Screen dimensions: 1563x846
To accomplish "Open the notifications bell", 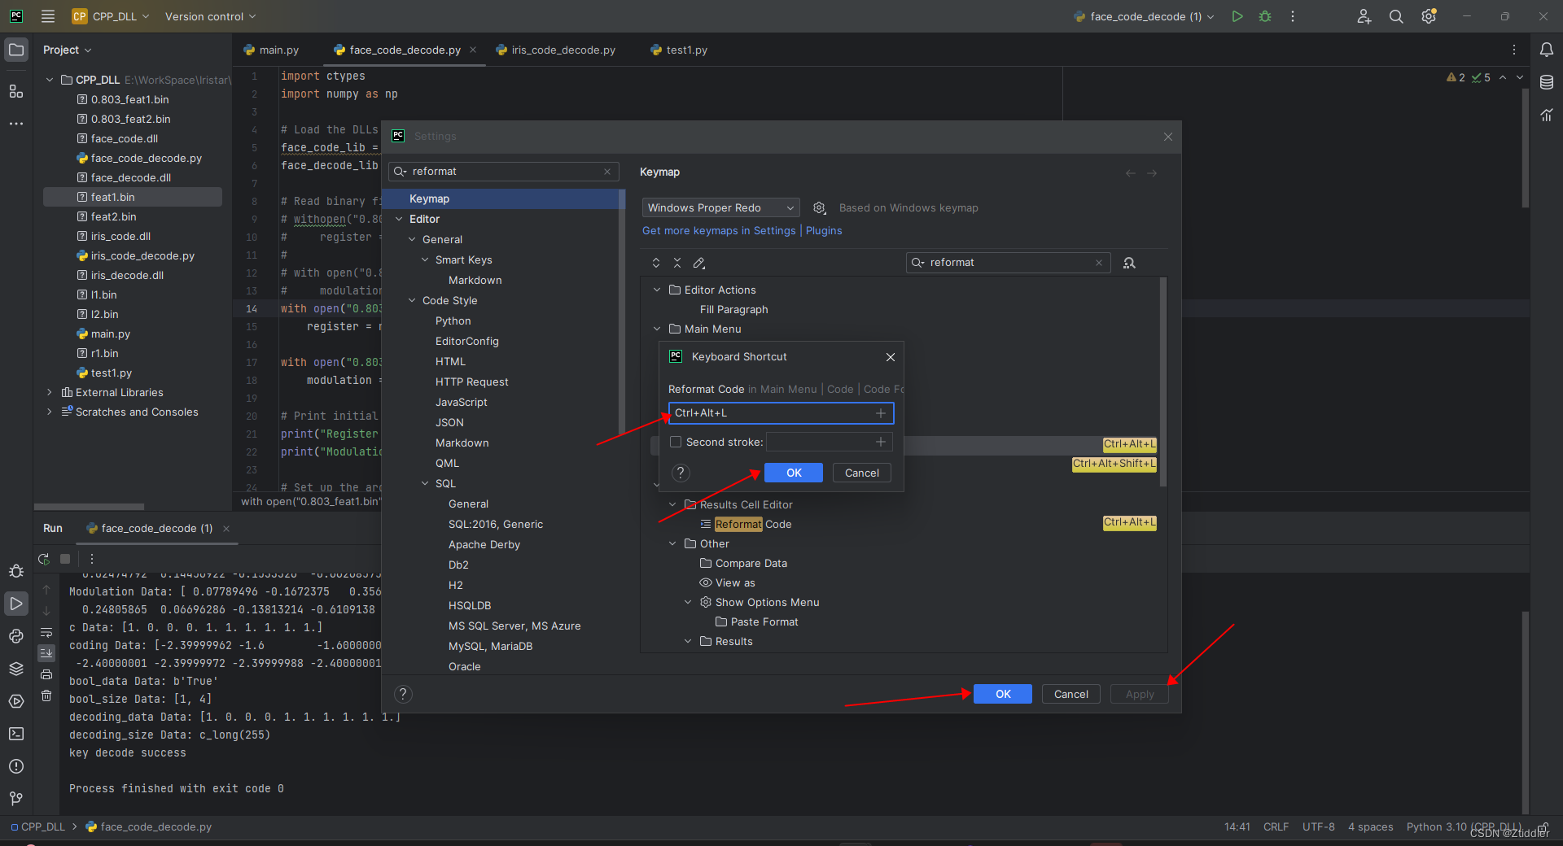I will point(1547,50).
